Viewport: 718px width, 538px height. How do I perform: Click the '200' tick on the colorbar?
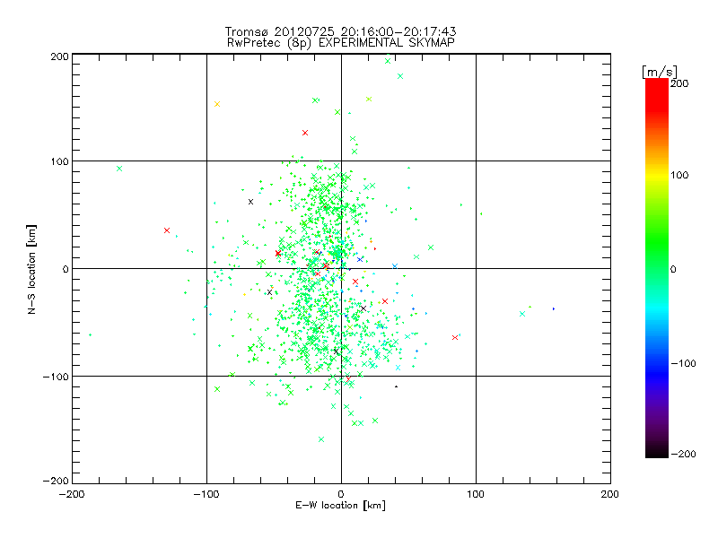point(679,83)
